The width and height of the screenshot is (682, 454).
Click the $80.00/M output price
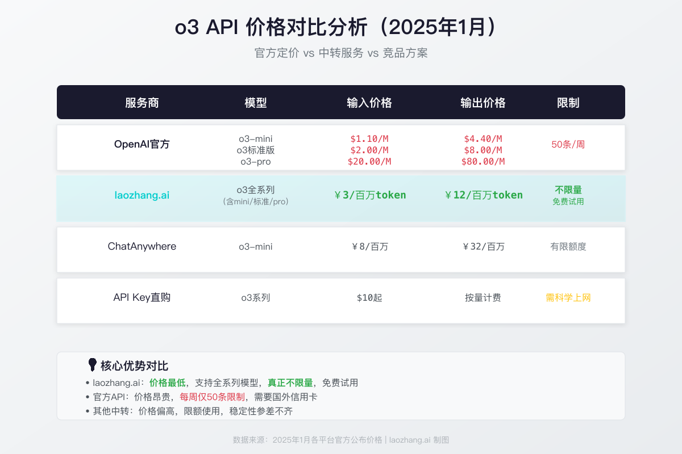click(x=483, y=161)
